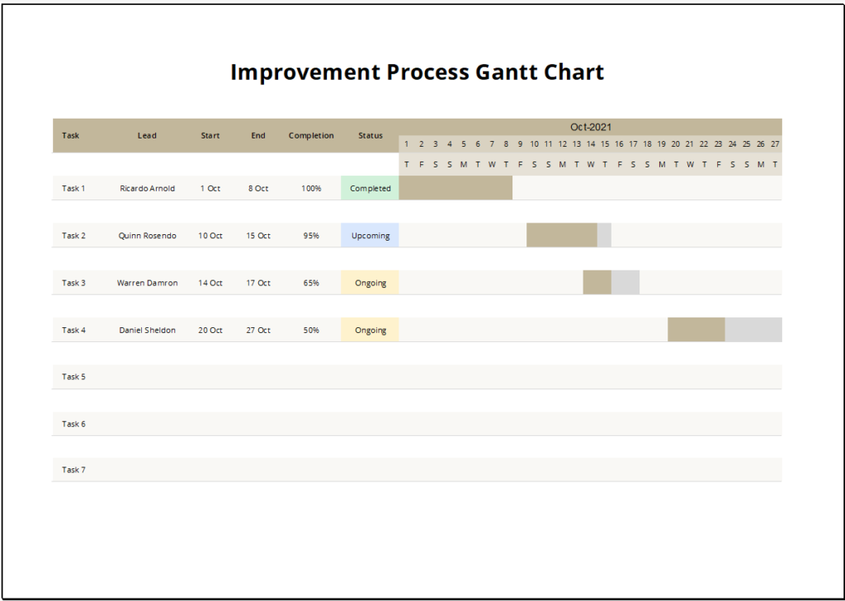This screenshot has width=845, height=601.
Task: Click the Task column header
Action: 70,135
